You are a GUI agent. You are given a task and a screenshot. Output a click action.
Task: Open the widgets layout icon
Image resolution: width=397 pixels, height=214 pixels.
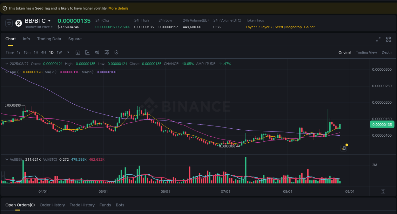(x=388, y=39)
